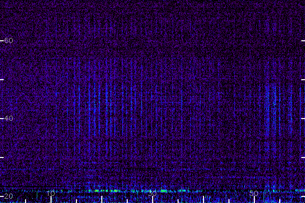Image resolution: width=305 pixels, height=203 pixels.
Task: Select the "30" label on time axis
Action: click(152, 193)
